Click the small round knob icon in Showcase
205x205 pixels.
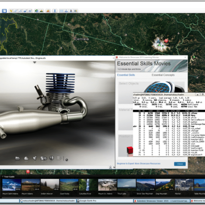[67, 160]
